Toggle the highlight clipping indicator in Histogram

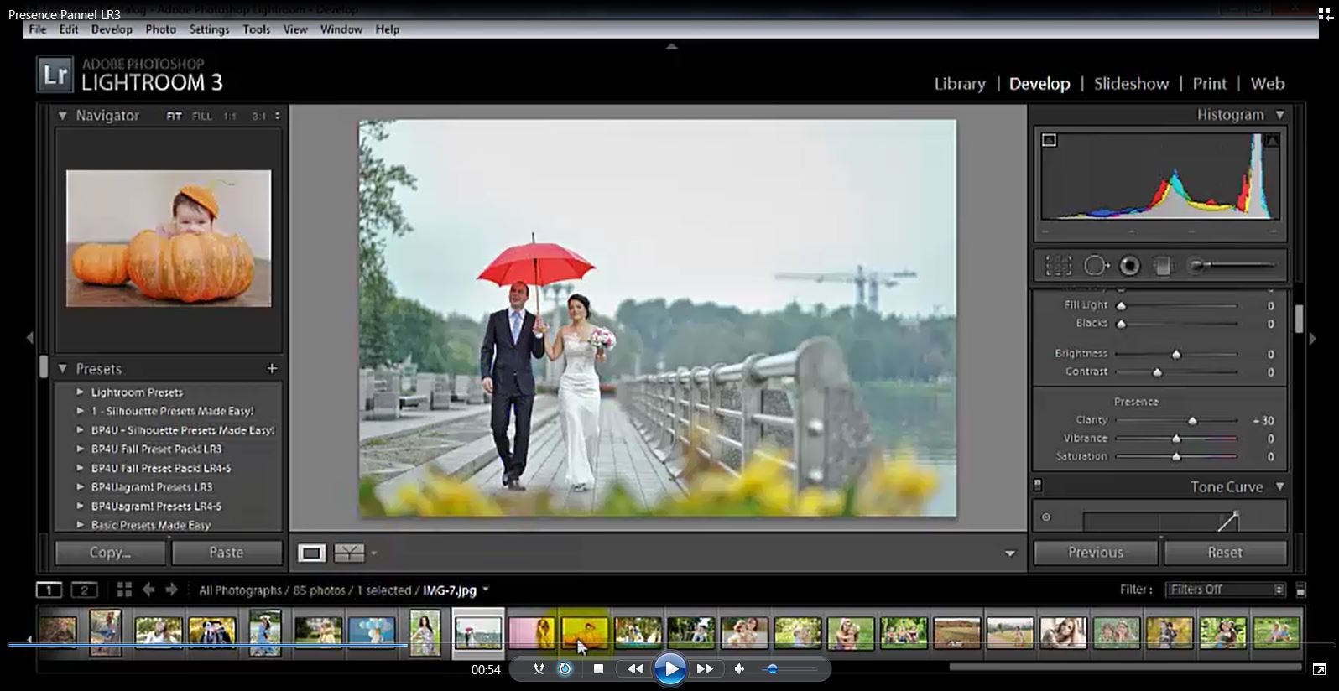(x=1272, y=140)
